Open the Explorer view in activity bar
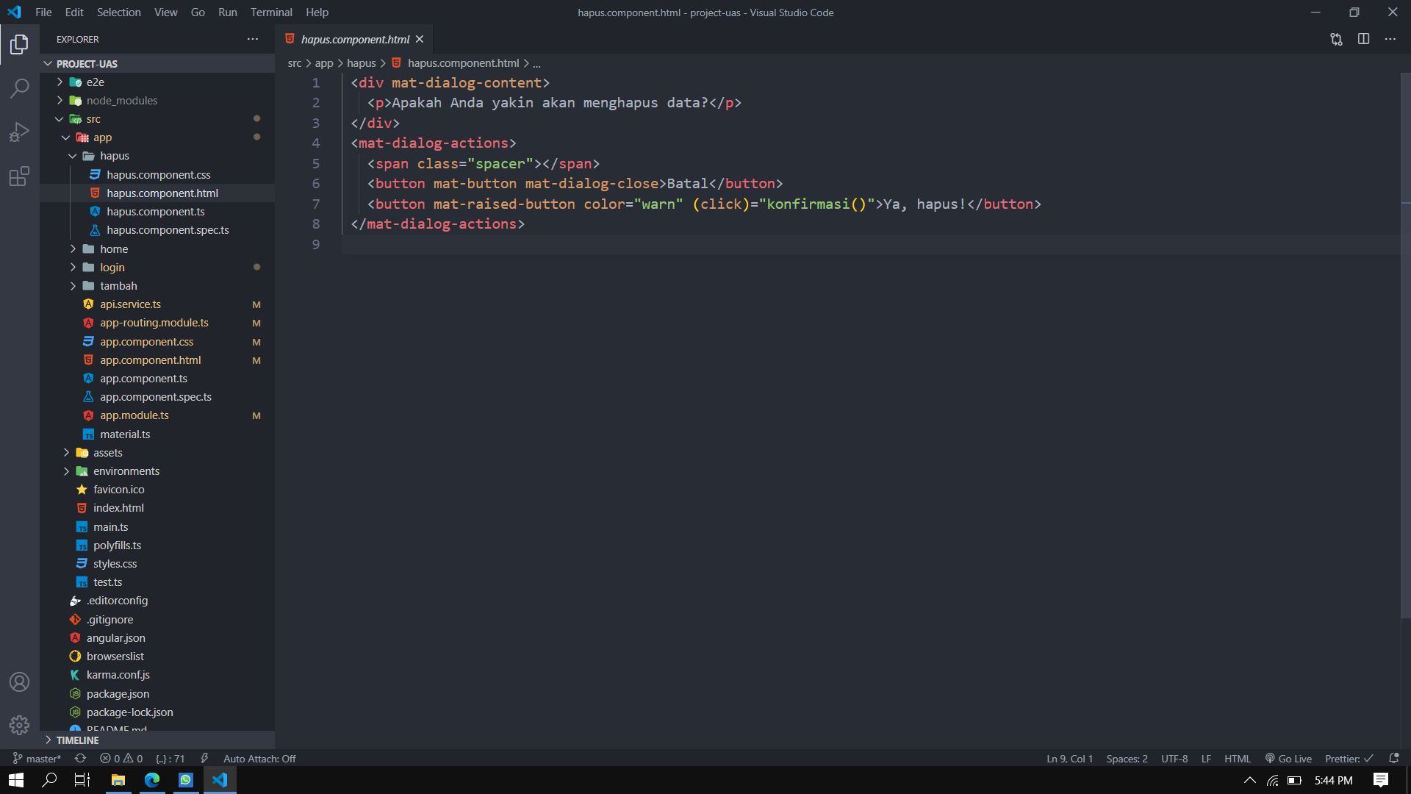Image resolution: width=1411 pixels, height=794 pixels. click(x=19, y=45)
